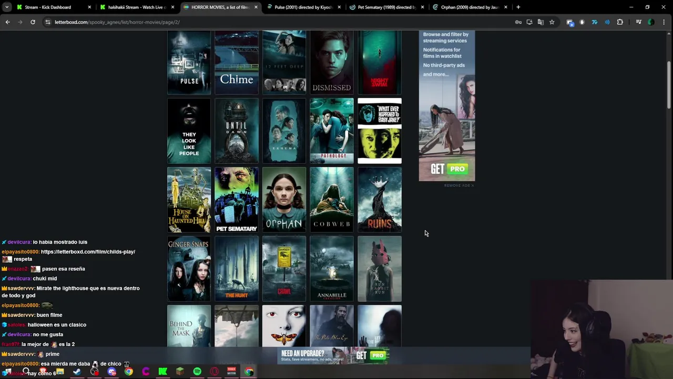The height and width of the screenshot is (379, 673).
Task: Open Behind the Mask poster
Action: point(189,326)
